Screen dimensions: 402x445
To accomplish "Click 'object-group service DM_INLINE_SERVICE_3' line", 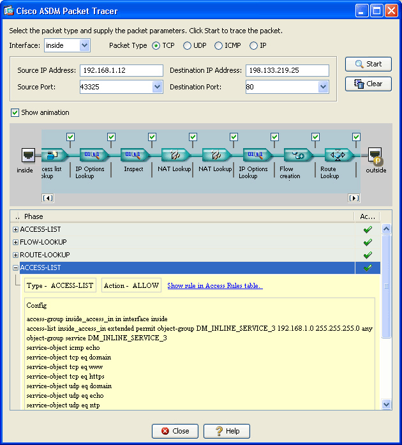I will click(97, 338).
